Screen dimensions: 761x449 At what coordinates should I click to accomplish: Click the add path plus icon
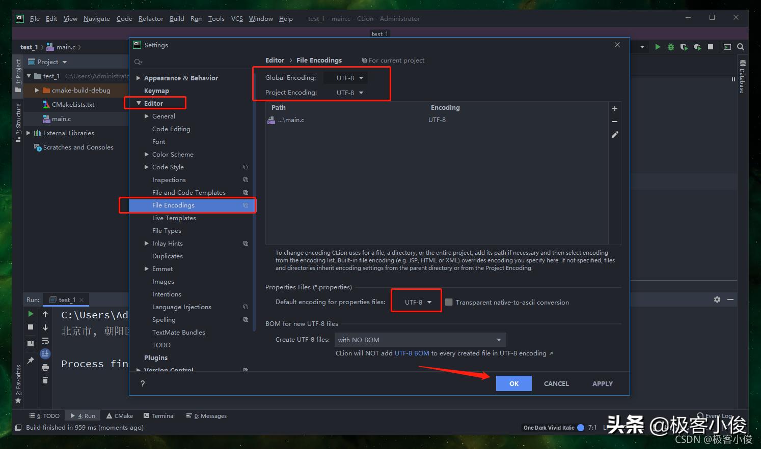[615, 108]
